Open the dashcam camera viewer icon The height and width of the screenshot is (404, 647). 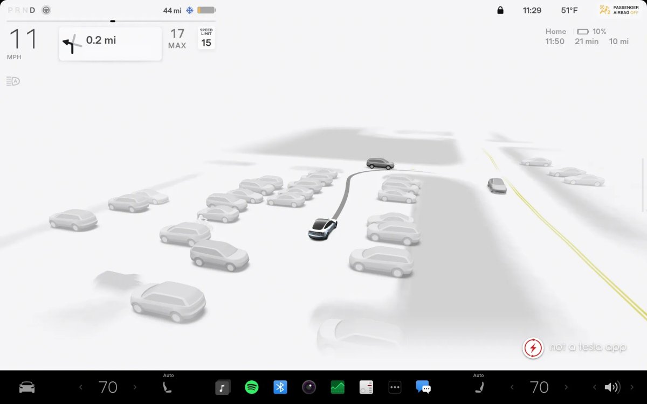click(308, 387)
